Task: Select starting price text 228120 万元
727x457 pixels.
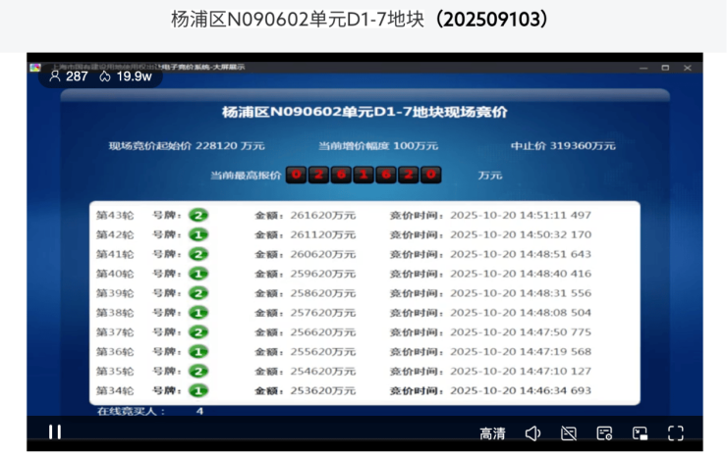Action: point(230,146)
